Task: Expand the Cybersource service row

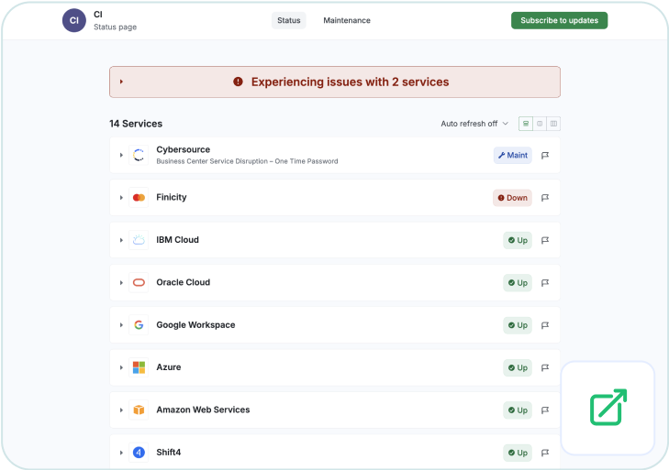Action: pos(121,155)
